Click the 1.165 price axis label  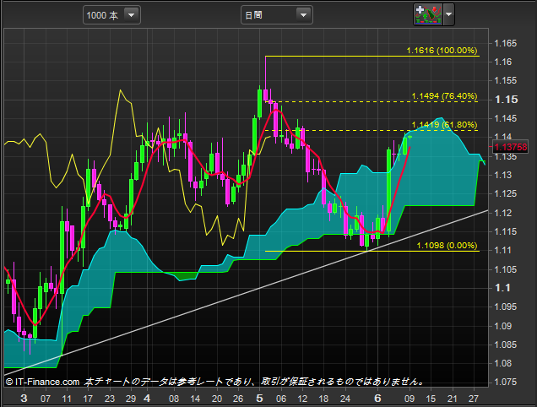click(x=506, y=44)
